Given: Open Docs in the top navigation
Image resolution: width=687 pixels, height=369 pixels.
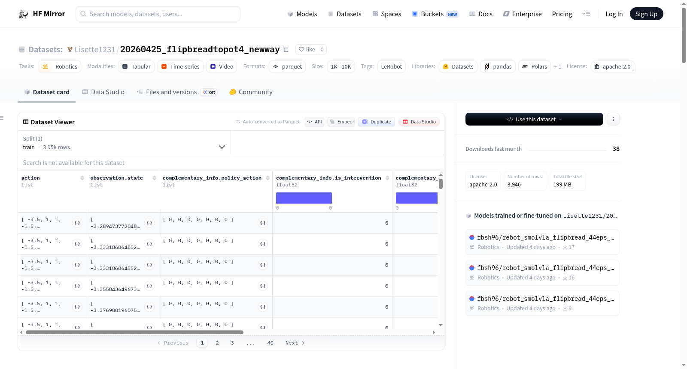Looking at the screenshot, I should 481,14.
